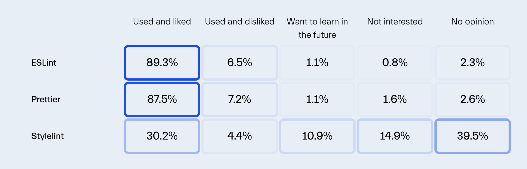Click Prettier 'Used and disliked' 7.2% cell
This screenshot has width=527, height=169.
tap(240, 100)
